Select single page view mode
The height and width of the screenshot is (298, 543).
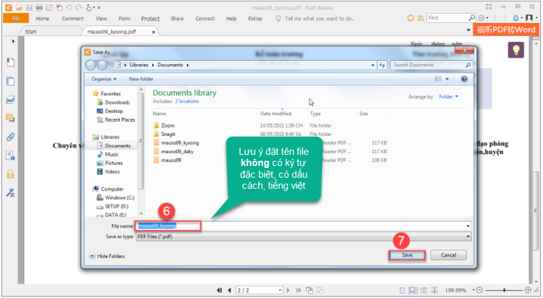402,290
